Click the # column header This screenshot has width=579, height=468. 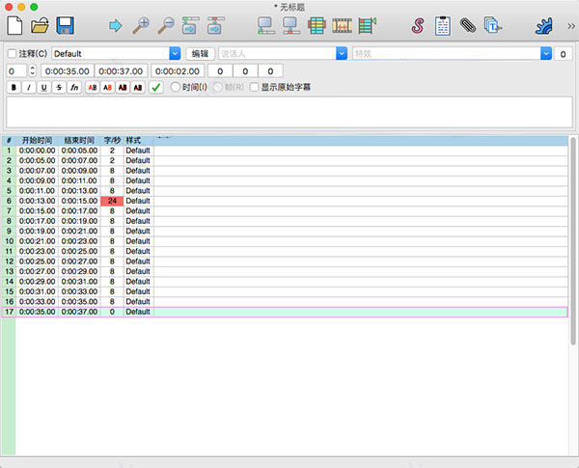coord(9,140)
